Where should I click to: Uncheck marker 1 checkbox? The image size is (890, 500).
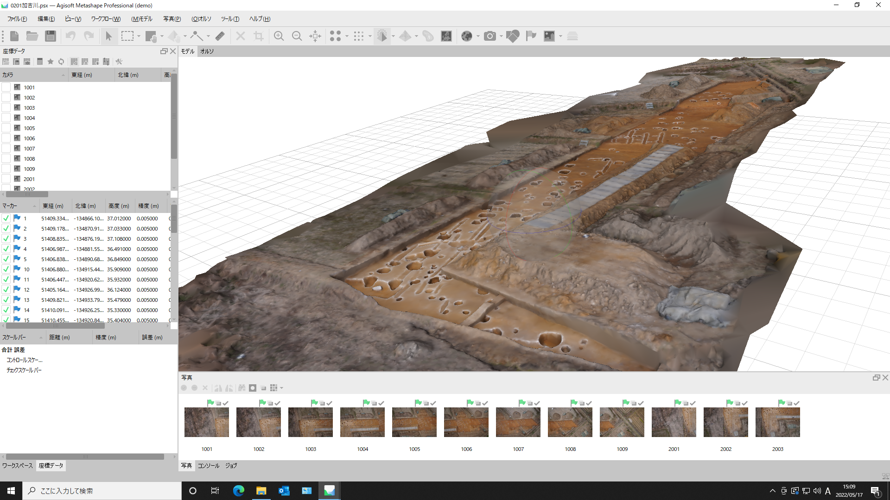(x=6, y=218)
